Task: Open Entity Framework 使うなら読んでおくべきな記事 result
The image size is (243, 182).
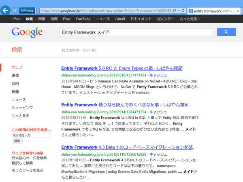Action: [x=125, y=105]
